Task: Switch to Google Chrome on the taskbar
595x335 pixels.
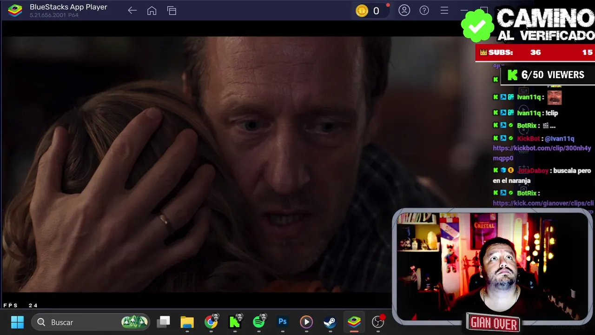Action: coord(211,322)
